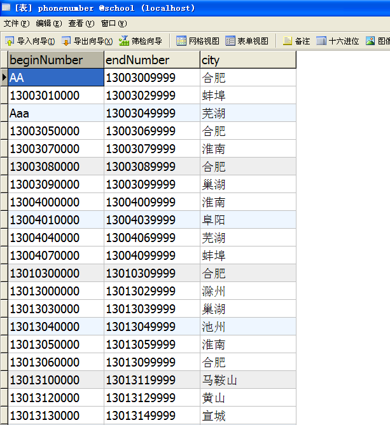Select beginNumber cell 13013040000

[55, 327]
